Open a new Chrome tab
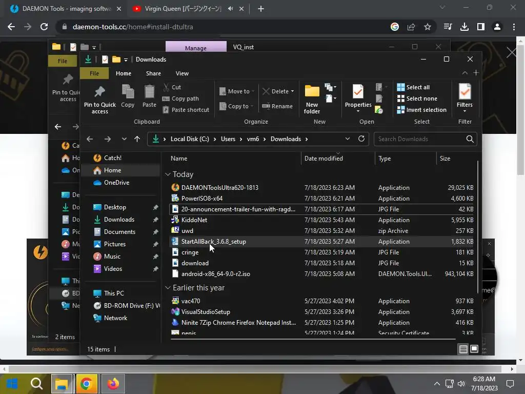Viewport: 525px width, 394px height. 261,9
